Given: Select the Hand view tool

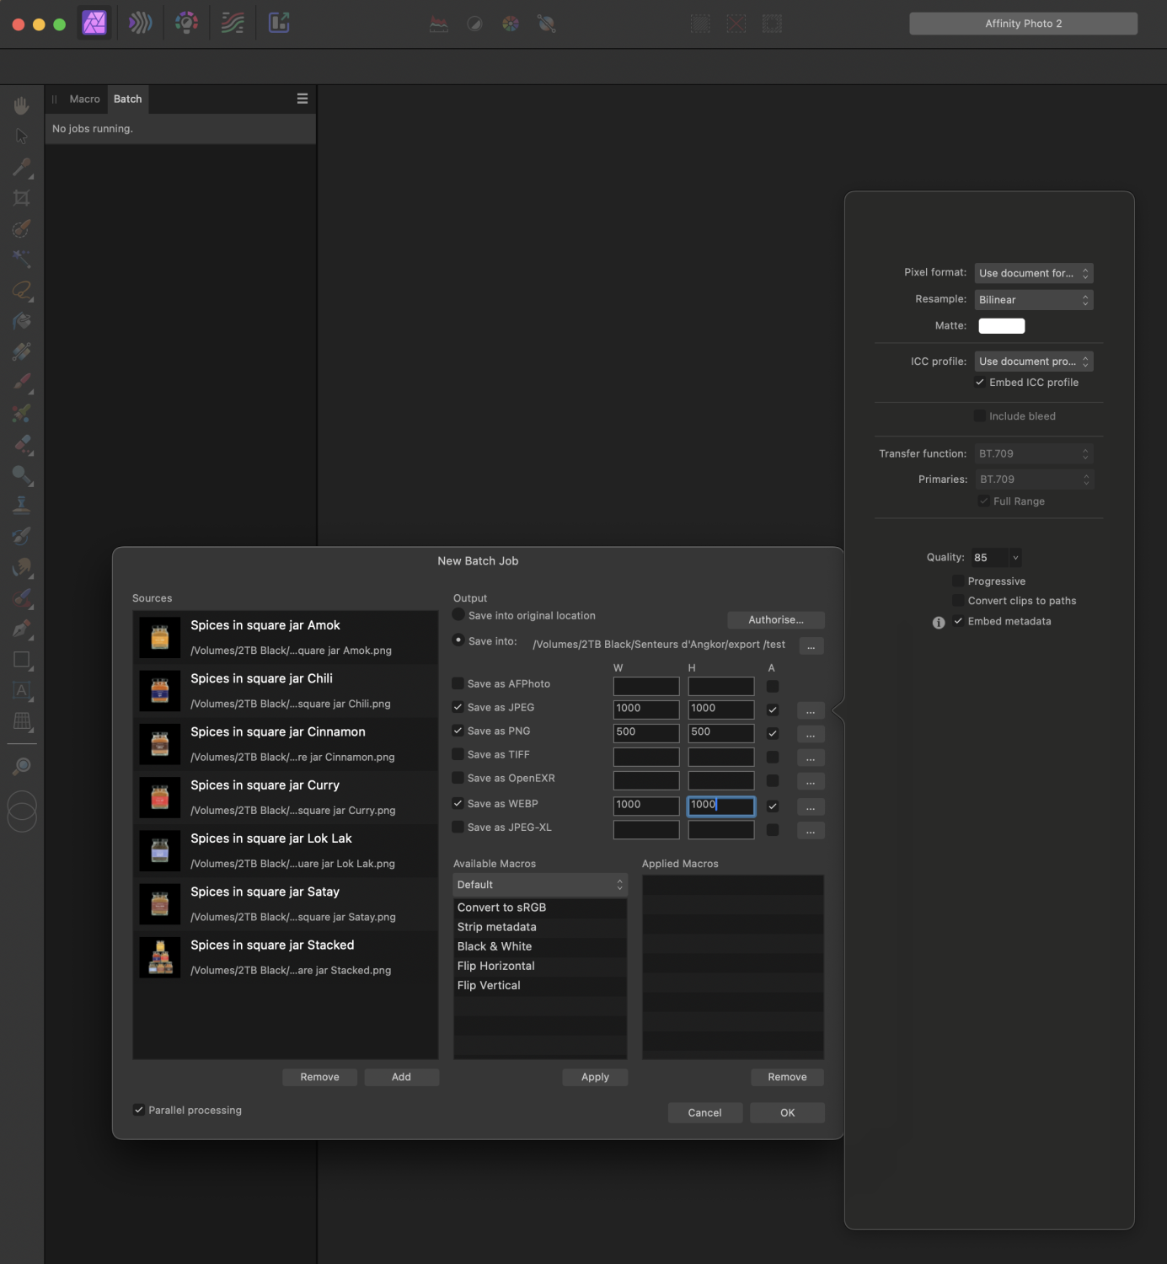Looking at the screenshot, I should pos(22,105).
